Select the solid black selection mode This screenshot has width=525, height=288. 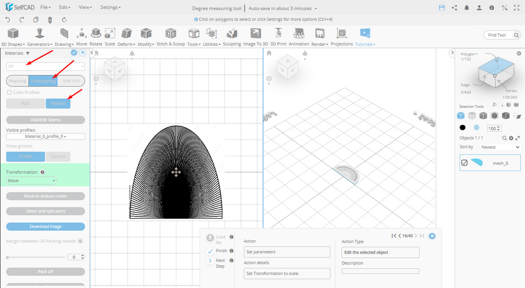tap(462, 127)
